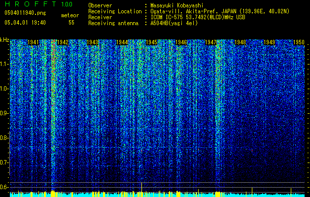
Task: Click the kHz axis unit label
Action: [4, 40]
